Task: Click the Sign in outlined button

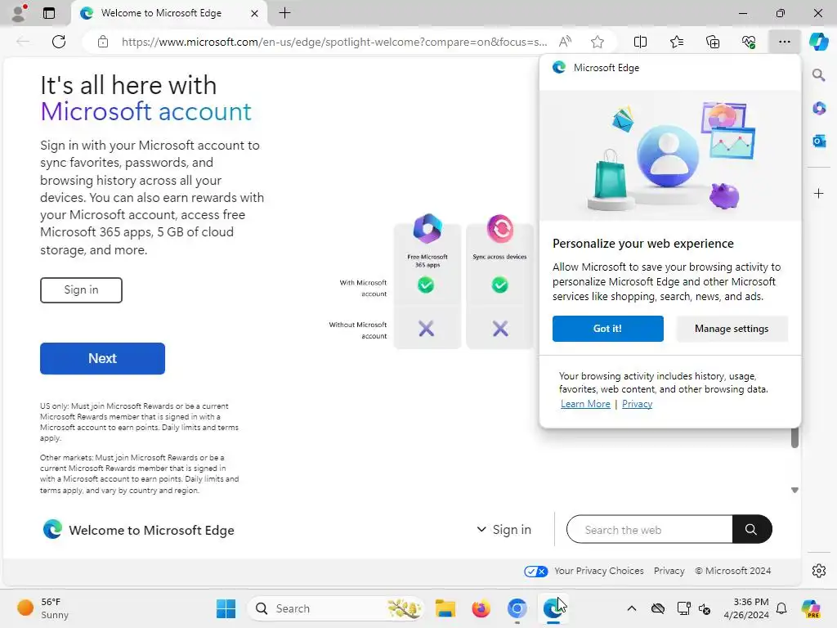Action: click(81, 290)
